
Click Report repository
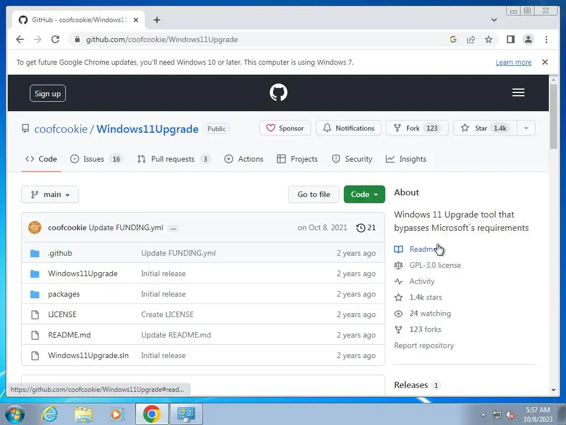(424, 345)
